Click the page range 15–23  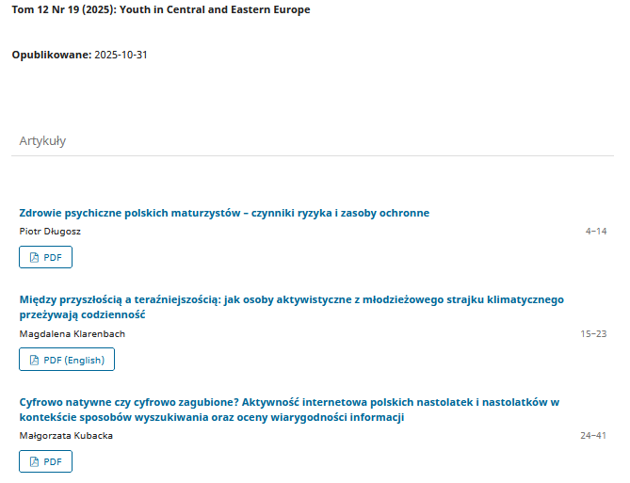click(x=593, y=333)
